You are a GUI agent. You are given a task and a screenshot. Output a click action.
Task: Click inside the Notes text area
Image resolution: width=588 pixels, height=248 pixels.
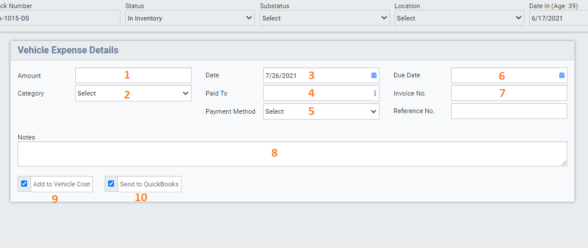(292, 154)
